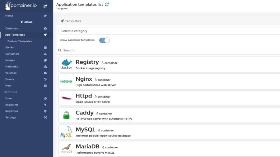
Task: Select the Registry template title
Action: click(87, 62)
